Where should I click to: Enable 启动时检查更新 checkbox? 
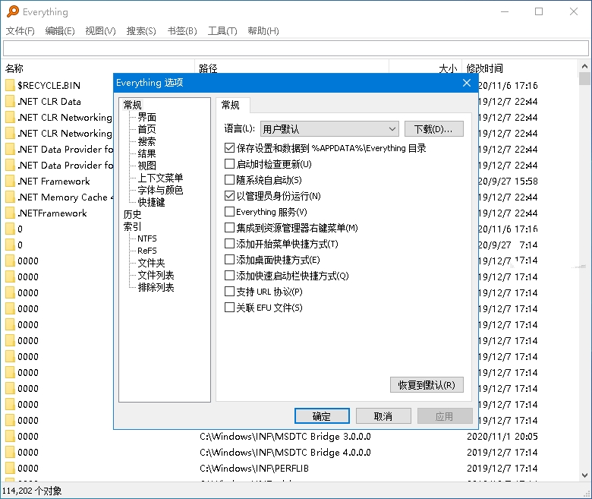229,163
